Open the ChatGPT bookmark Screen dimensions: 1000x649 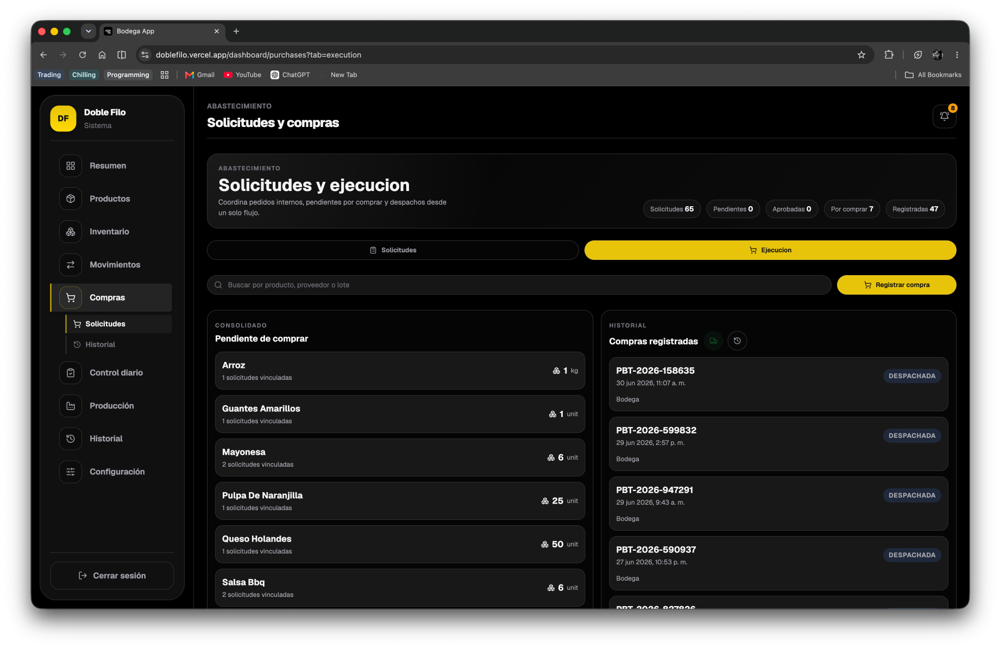(291, 75)
